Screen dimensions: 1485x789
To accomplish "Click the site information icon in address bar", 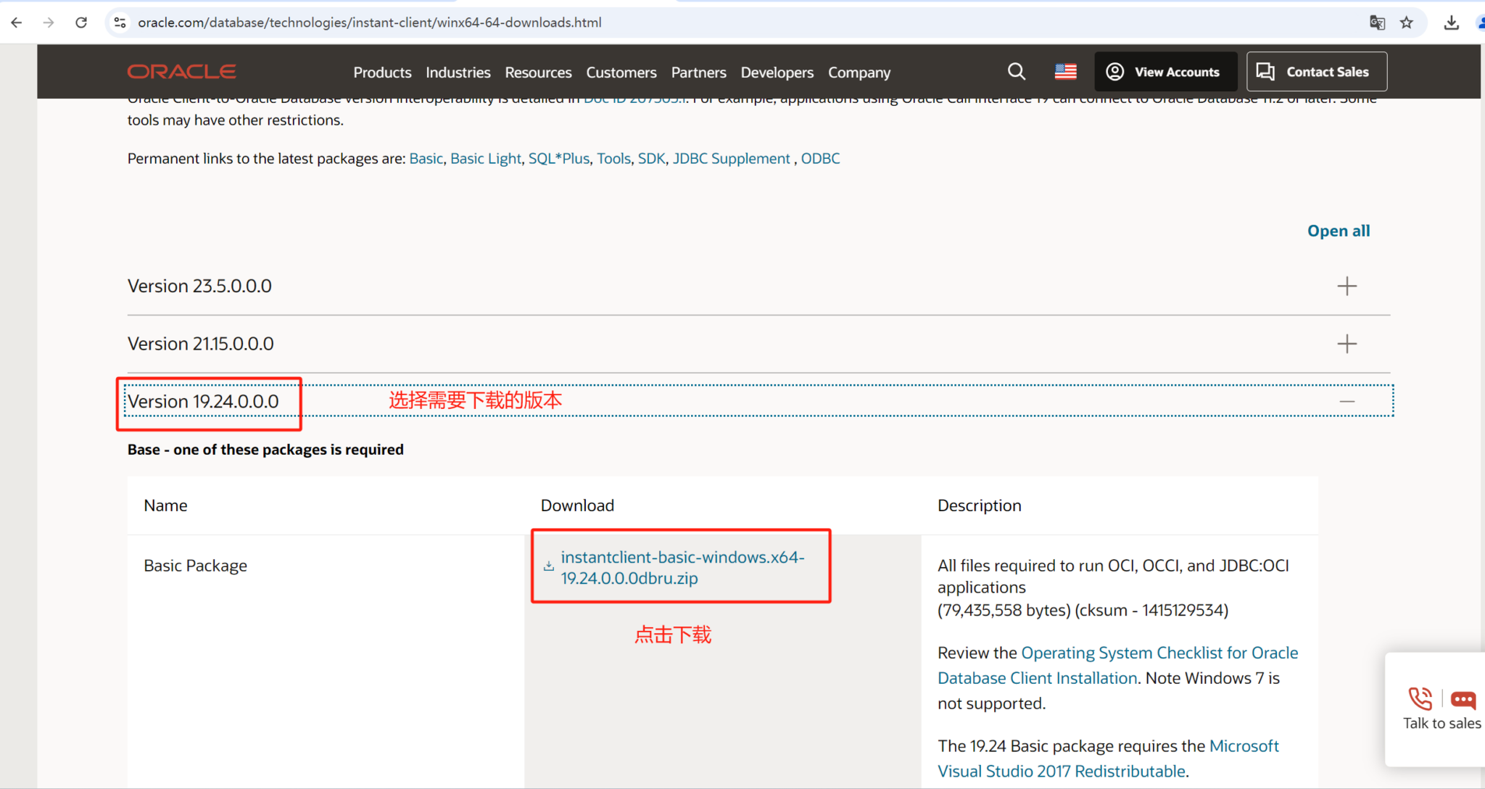I will [x=120, y=22].
